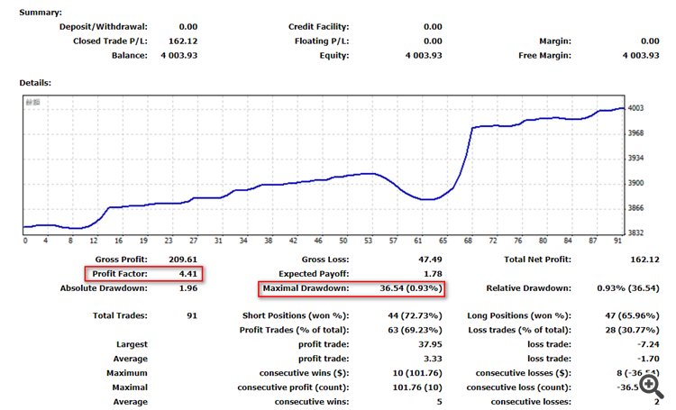Click the Total Net Profit label
This screenshot has width=676, height=410.
(537, 260)
